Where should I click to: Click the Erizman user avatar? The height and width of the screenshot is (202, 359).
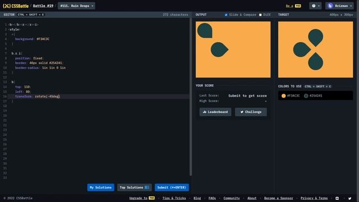tap(330, 6)
